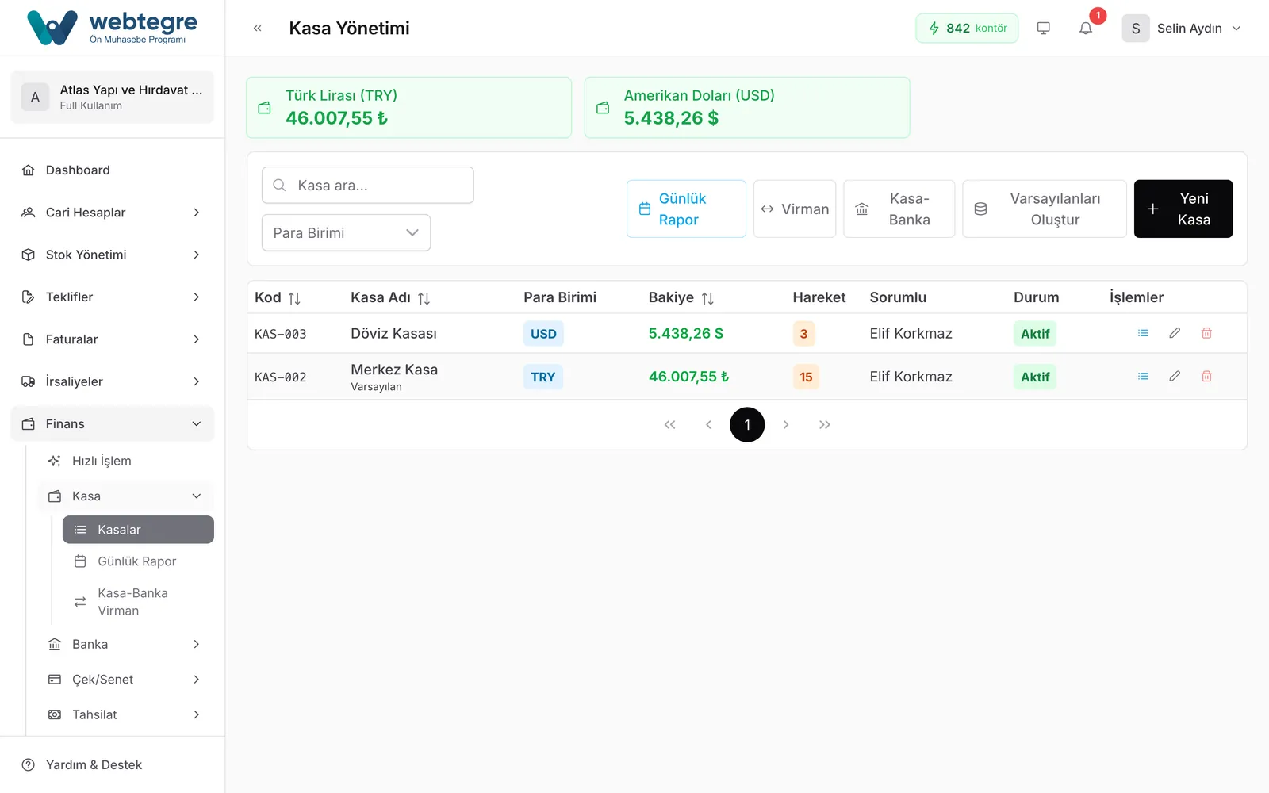Click the Virman button
This screenshot has height=793, width=1269.
point(795,209)
